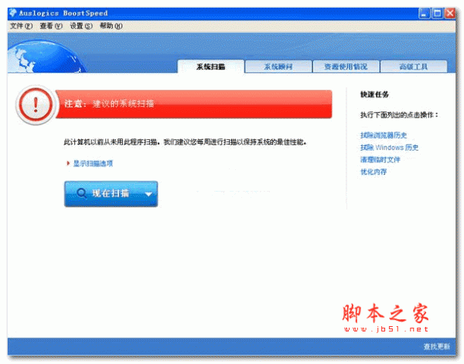
Task: Switch to the 资源使用情况 tab
Action: [x=346, y=66]
